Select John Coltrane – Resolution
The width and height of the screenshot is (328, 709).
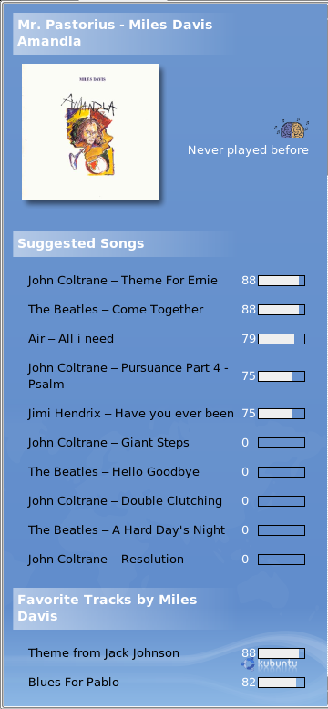click(106, 560)
